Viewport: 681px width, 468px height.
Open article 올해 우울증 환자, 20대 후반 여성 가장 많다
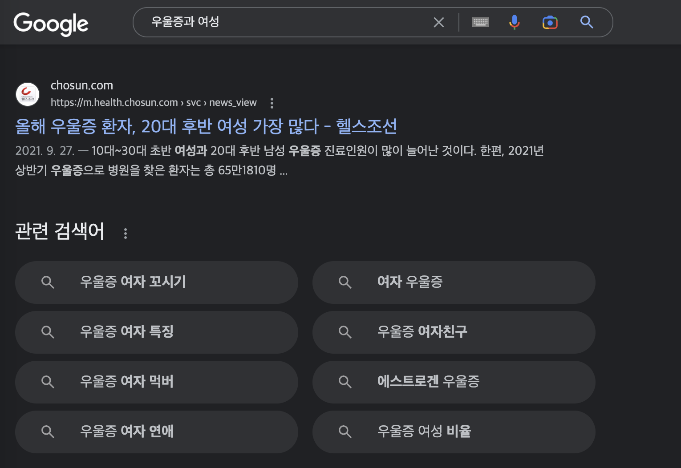[206, 126]
